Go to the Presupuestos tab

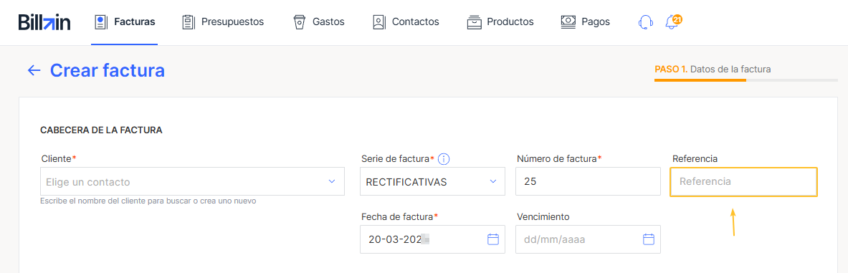point(224,22)
